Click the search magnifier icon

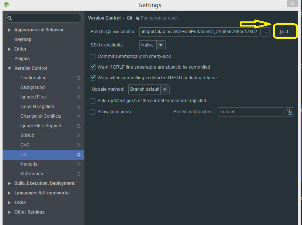[x=10, y=18]
